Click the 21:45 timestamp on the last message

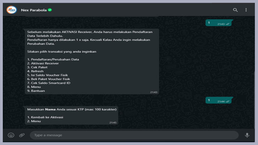click(x=113, y=123)
